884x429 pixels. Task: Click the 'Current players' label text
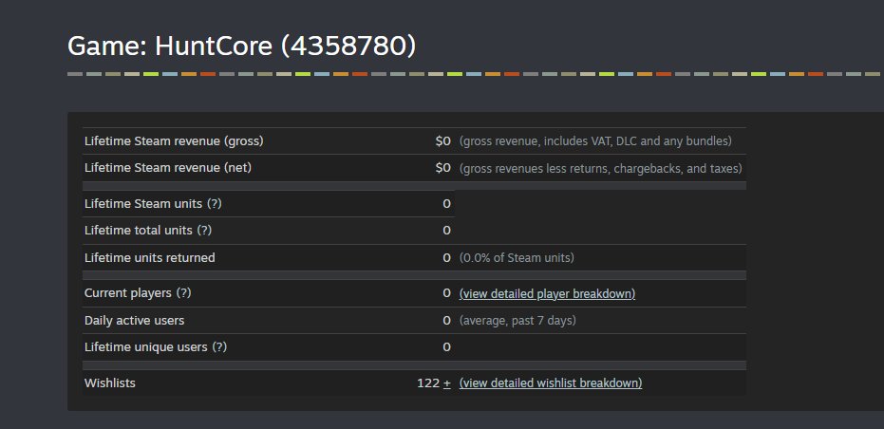(x=128, y=293)
